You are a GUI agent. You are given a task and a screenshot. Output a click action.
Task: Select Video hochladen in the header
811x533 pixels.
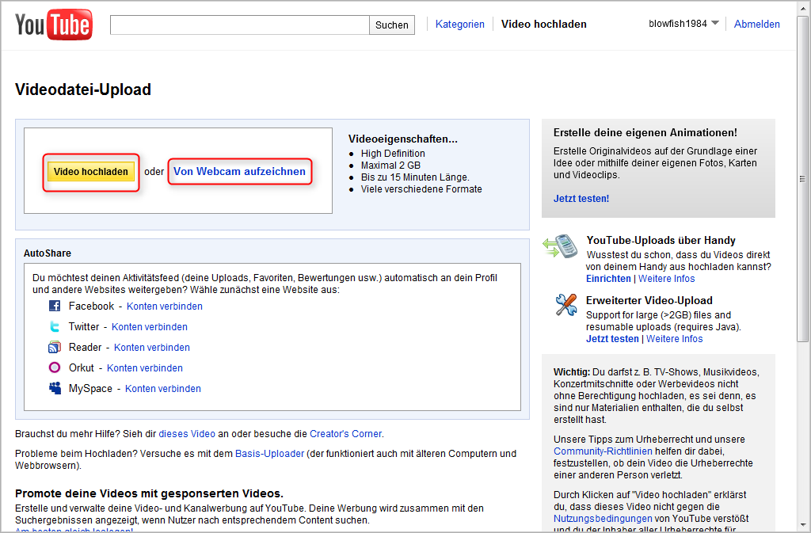pos(543,24)
